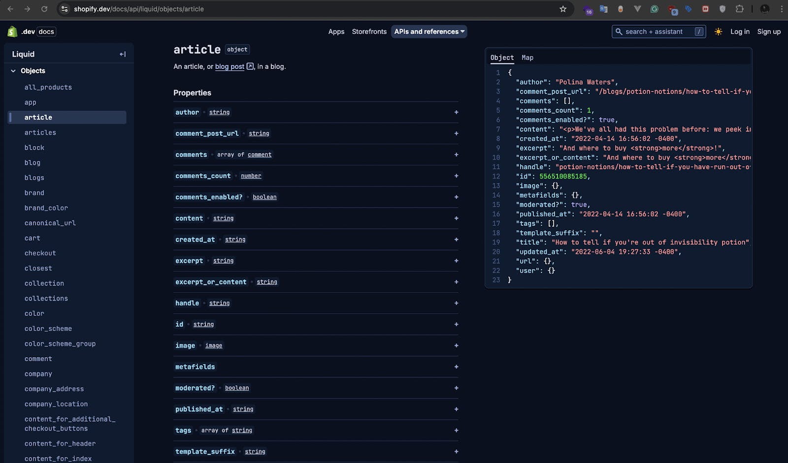Image resolution: width=788 pixels, height=463 pixels.
Task: Follow the blog post link
Action: coord(230,66)
